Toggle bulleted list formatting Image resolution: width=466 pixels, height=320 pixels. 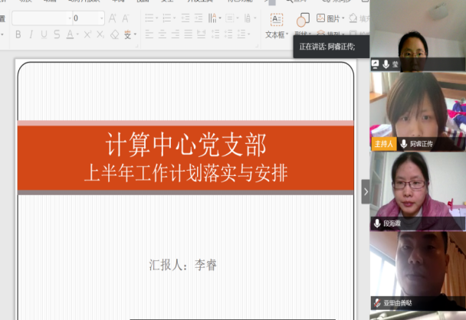pyautogui.click(x=150, y=18)
